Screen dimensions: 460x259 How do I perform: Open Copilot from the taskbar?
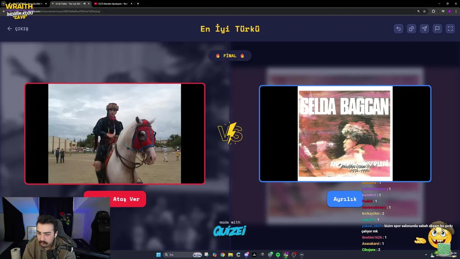215,255
